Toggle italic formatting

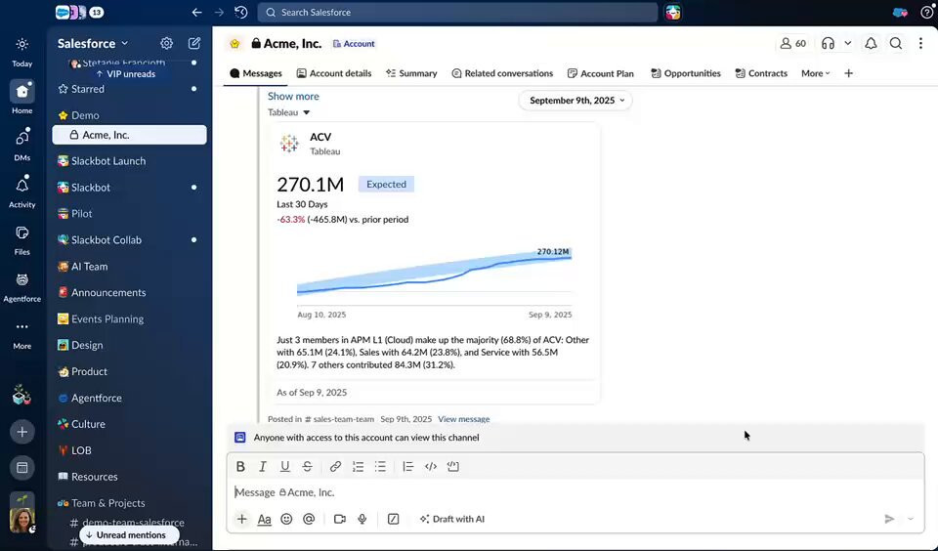coord(262,466)
